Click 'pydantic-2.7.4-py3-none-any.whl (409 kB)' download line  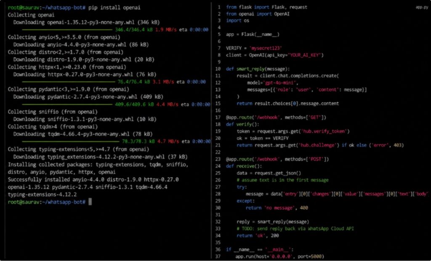pos(88,96)
